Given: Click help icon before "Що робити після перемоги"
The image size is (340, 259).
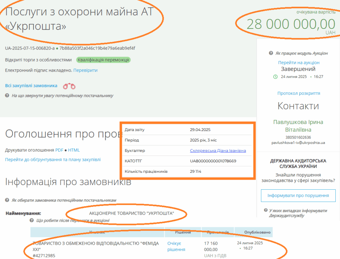Looking at the screenshot, I should (32, 221).
